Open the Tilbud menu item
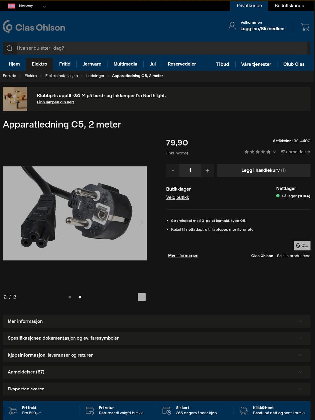 [x=222, y=64]
